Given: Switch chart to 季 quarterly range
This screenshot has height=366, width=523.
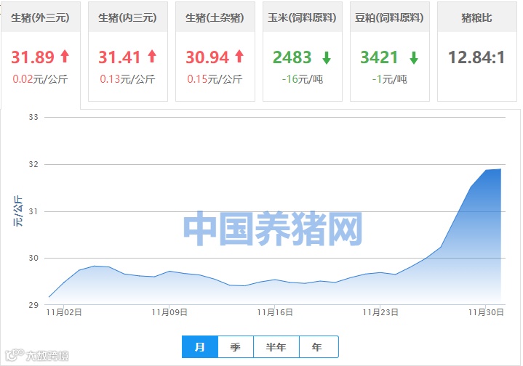Looking at the screenshot, I should [236, 347].
